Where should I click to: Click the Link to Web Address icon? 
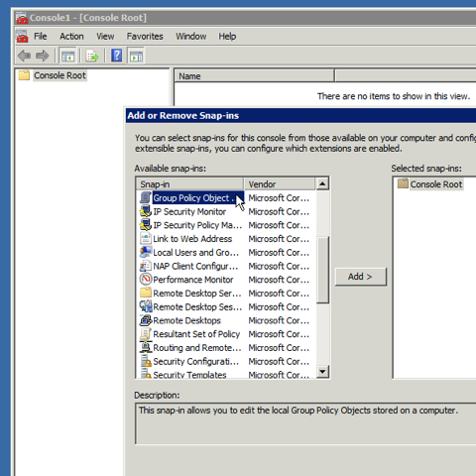click(x=145, y=238)
